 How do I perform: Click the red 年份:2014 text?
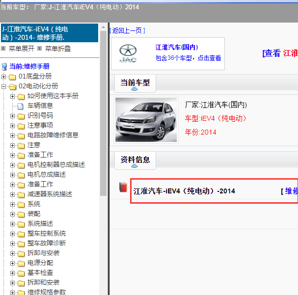(200, 132)
